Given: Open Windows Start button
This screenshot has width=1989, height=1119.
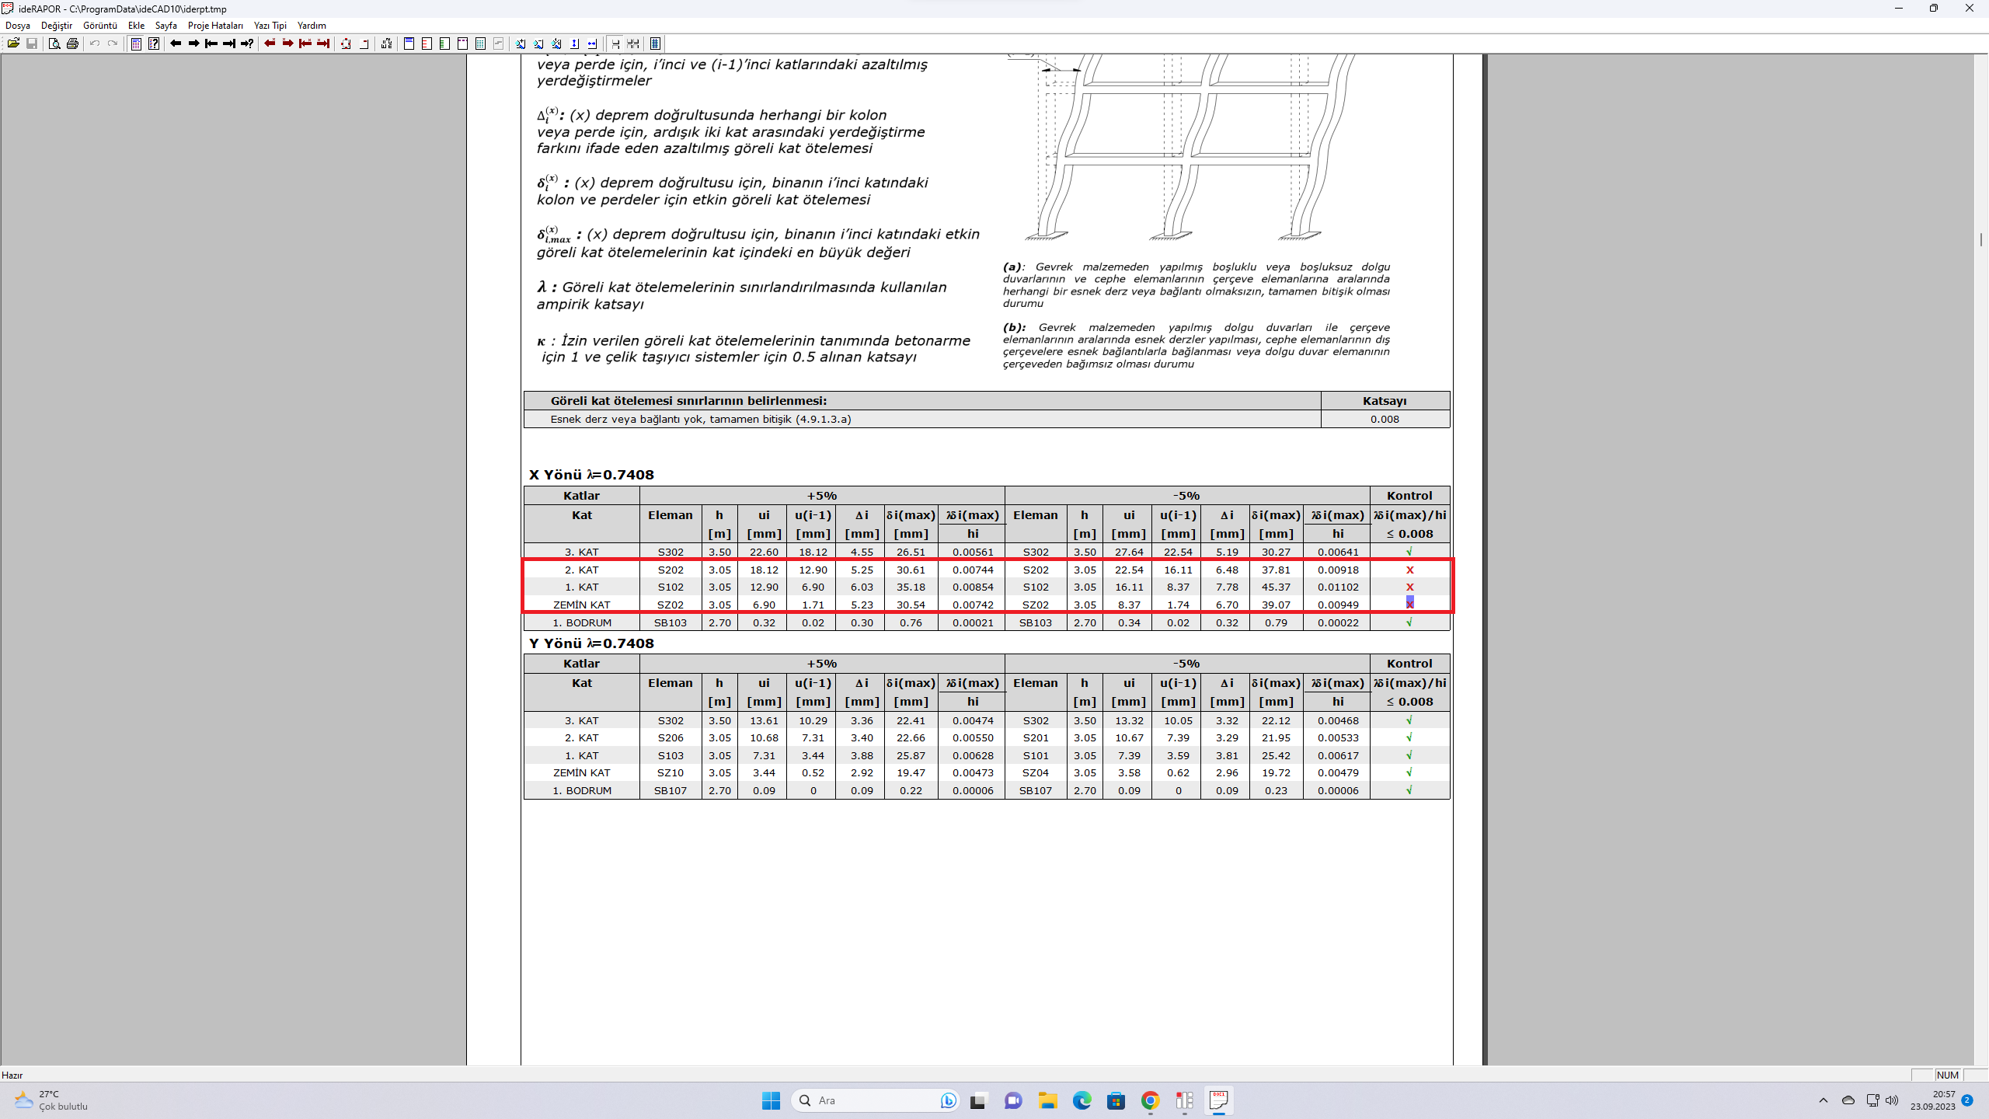Looking at the screenshot, I should 771,1100.
